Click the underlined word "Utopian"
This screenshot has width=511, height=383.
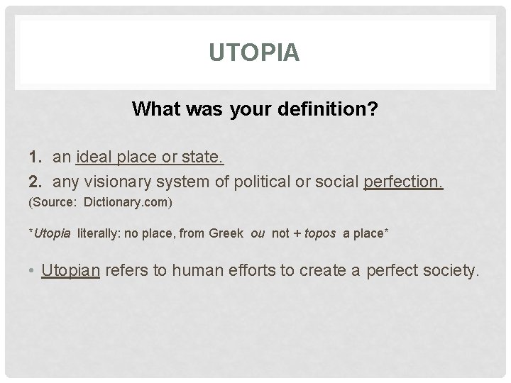[x=70, y=271]
